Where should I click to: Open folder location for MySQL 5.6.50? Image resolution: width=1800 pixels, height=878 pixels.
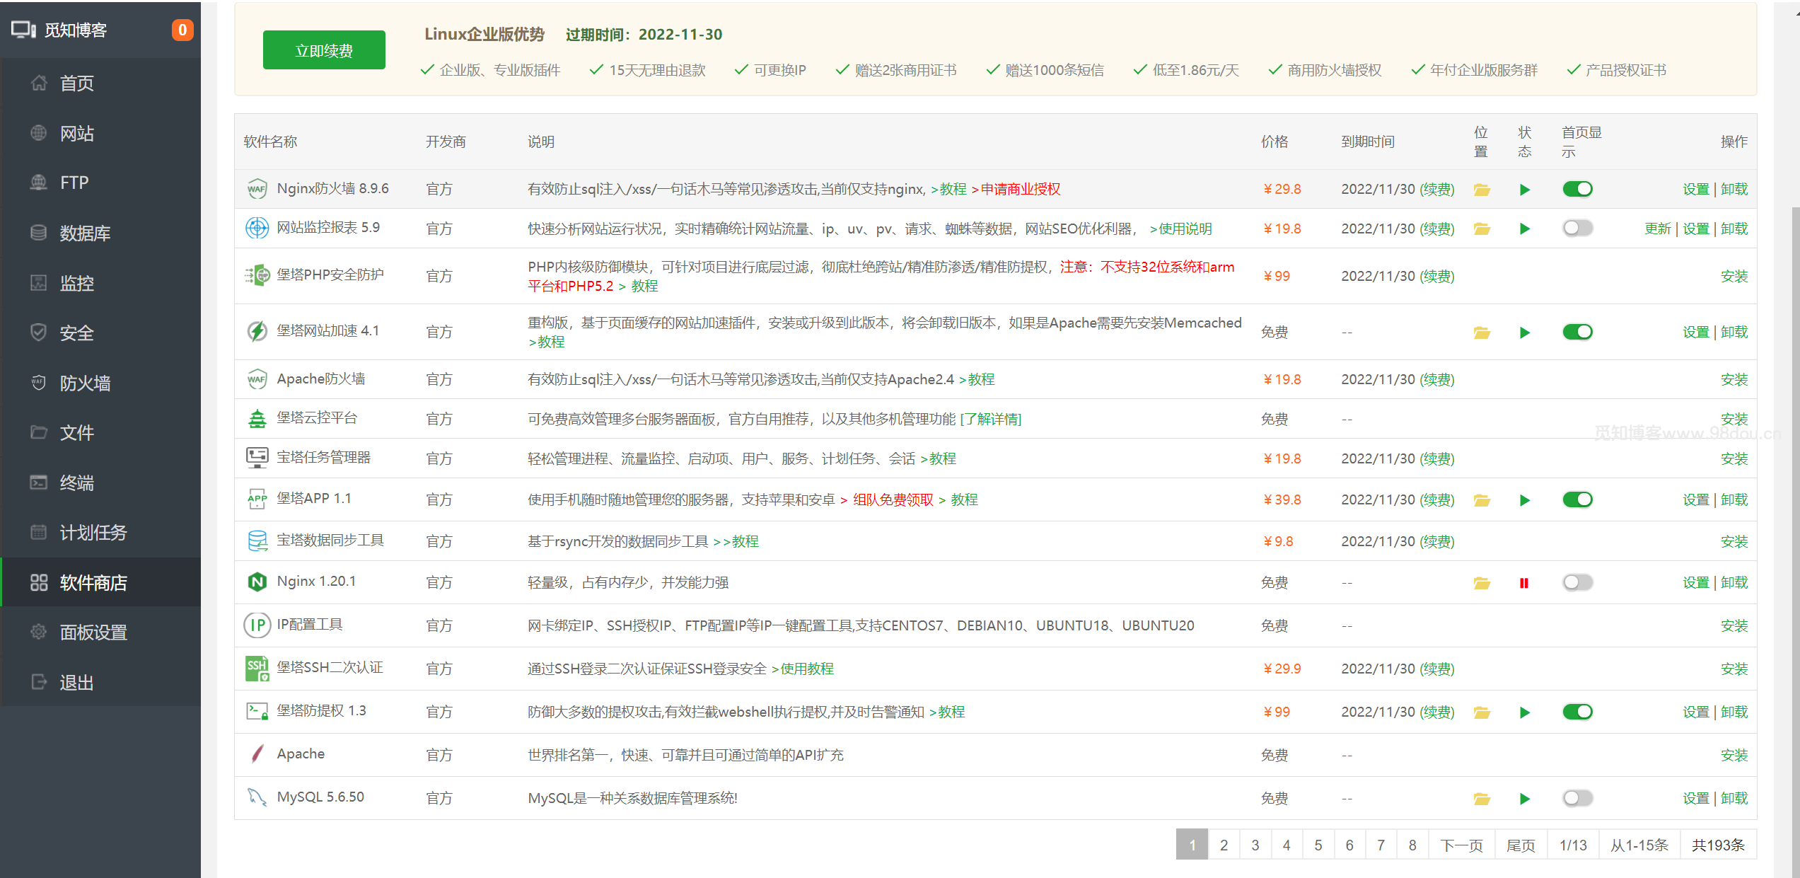1482,799
